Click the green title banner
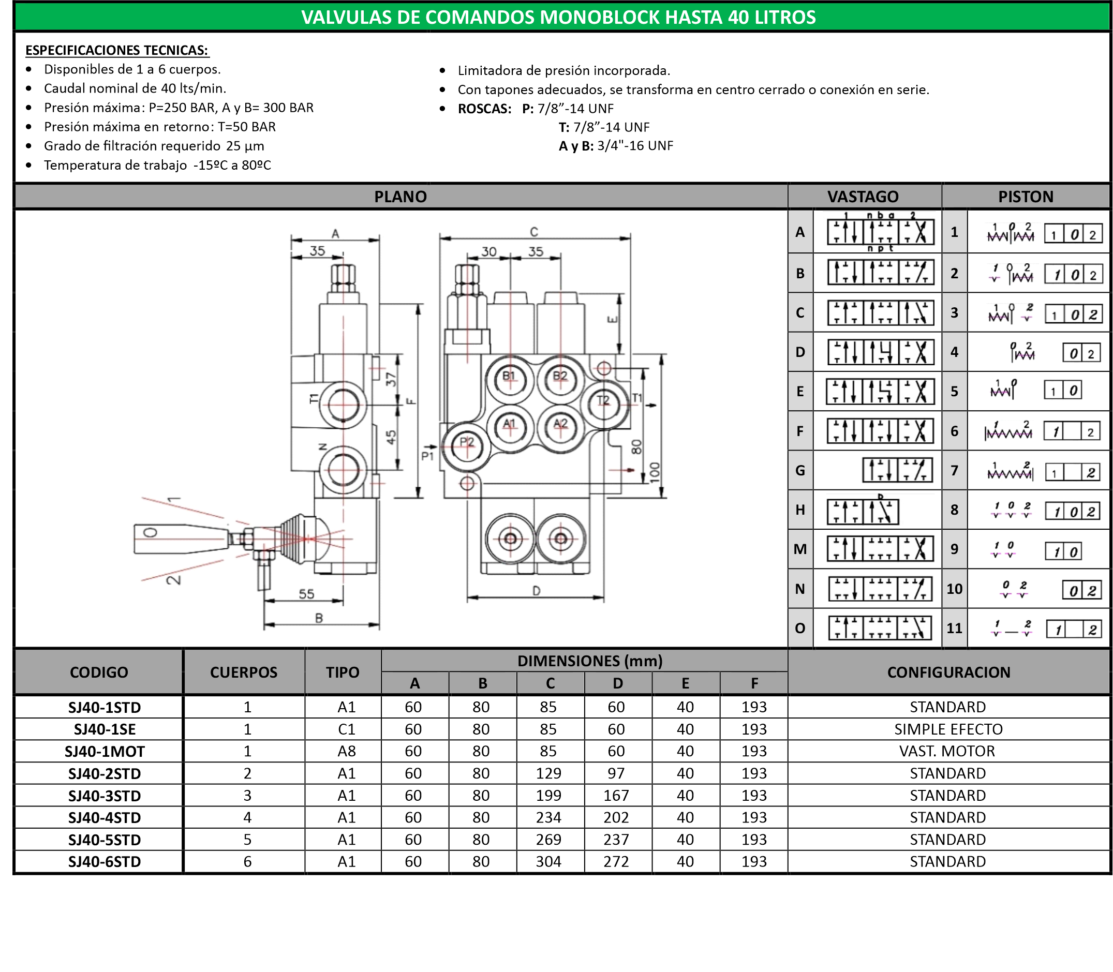 coord(558,18)
